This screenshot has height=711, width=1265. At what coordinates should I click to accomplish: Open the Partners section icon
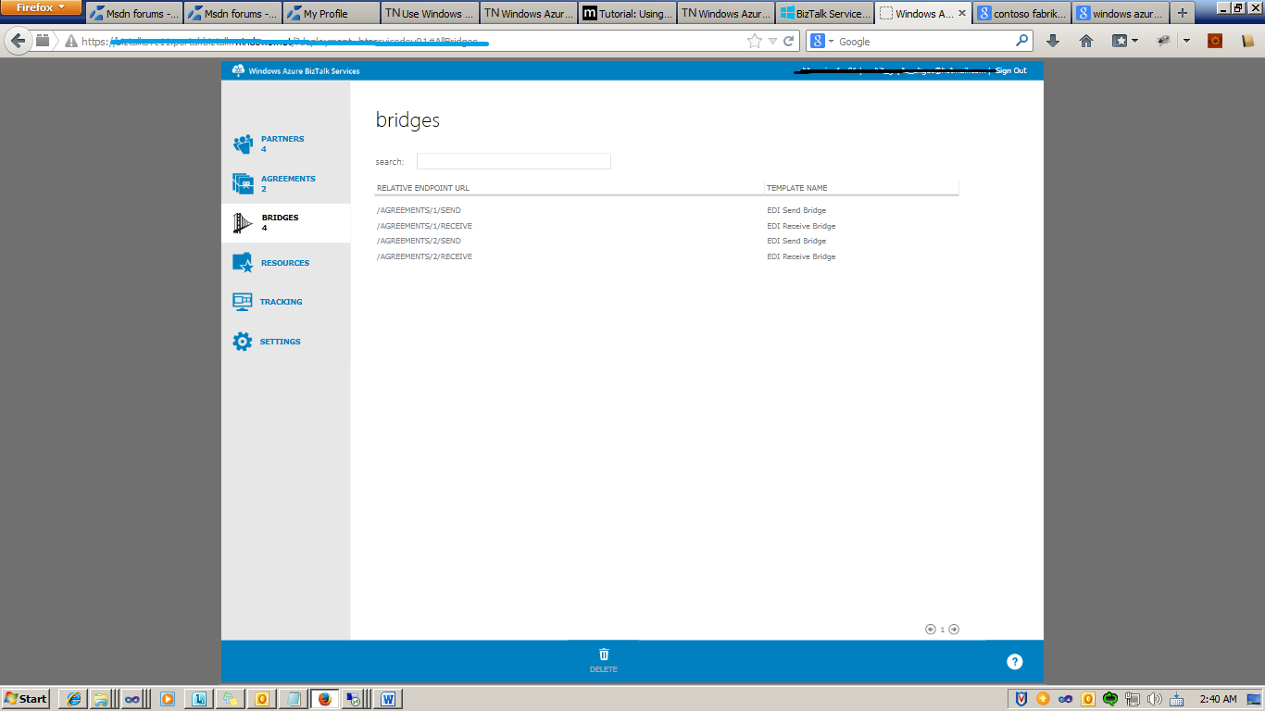click(243, 143)
